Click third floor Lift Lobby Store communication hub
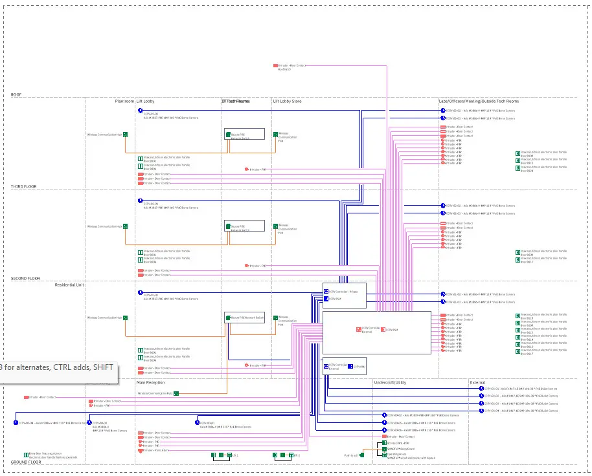The image size is (592, 476). pyautogui.click(x=276, y=135)
